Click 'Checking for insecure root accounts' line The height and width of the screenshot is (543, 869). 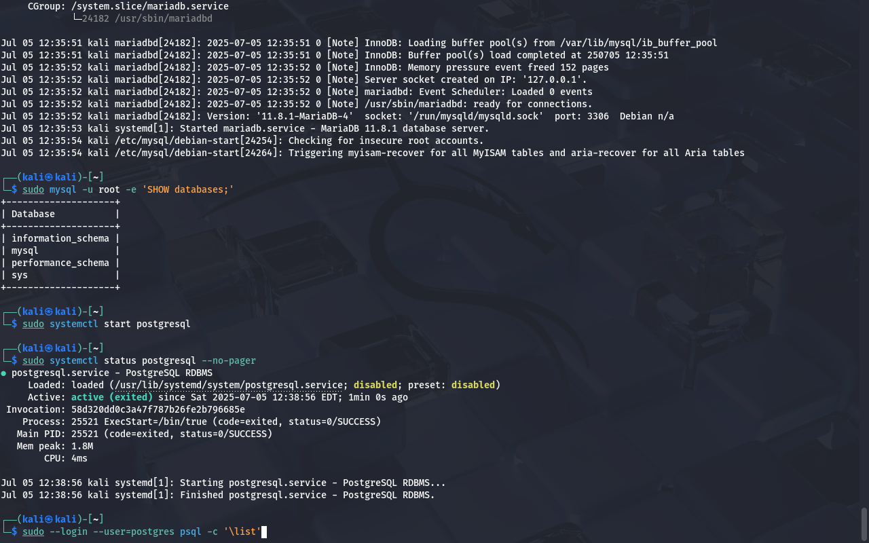tap(242, 141)
